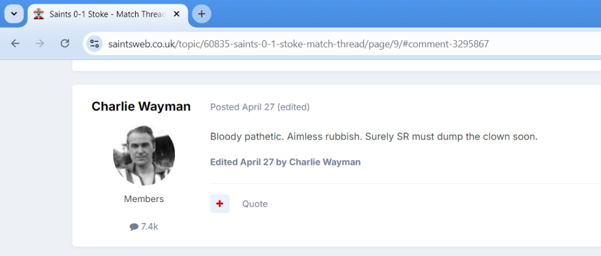
Task: Open the tab search dropdown chevron
Action: click(x=14, y=14)
